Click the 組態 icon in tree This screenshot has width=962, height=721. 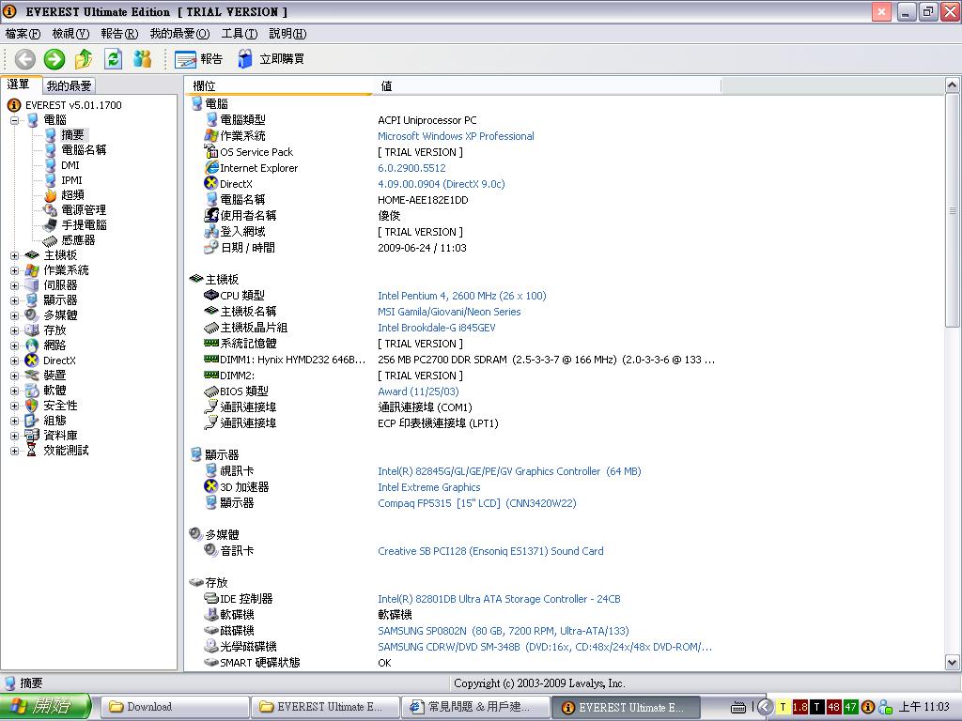point(32,421)
